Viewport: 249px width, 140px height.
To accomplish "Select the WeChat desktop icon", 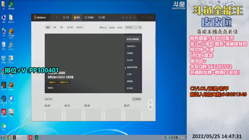I will coord(4,127).
